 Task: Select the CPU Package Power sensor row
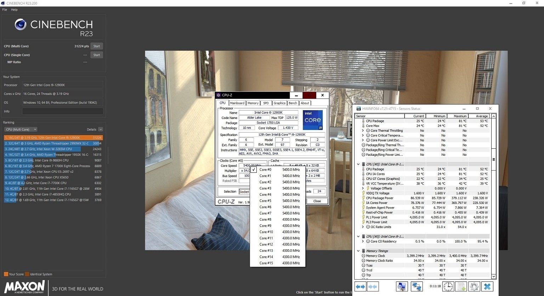(x=423, y=198)
